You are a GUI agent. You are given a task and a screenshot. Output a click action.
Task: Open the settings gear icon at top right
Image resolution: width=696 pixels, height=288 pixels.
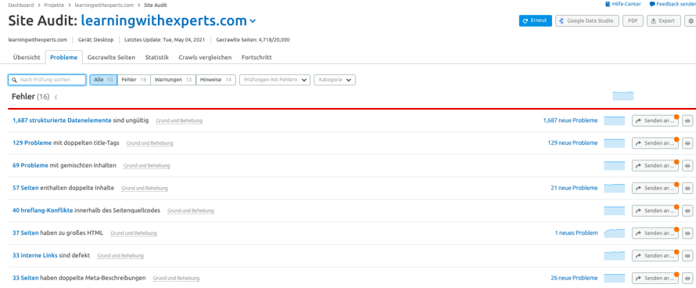point(690,21)
